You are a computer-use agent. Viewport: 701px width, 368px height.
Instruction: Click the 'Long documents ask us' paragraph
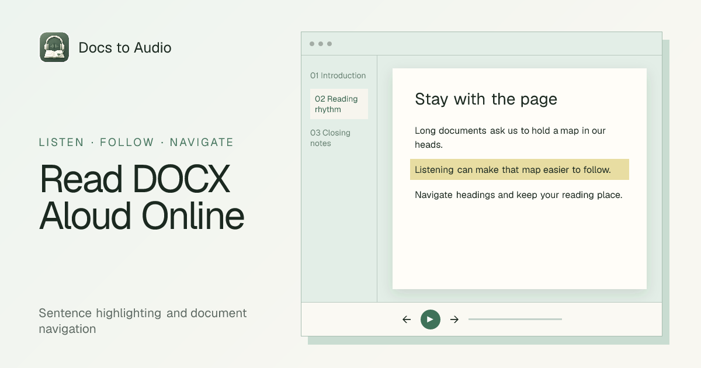tap(510, 137)
